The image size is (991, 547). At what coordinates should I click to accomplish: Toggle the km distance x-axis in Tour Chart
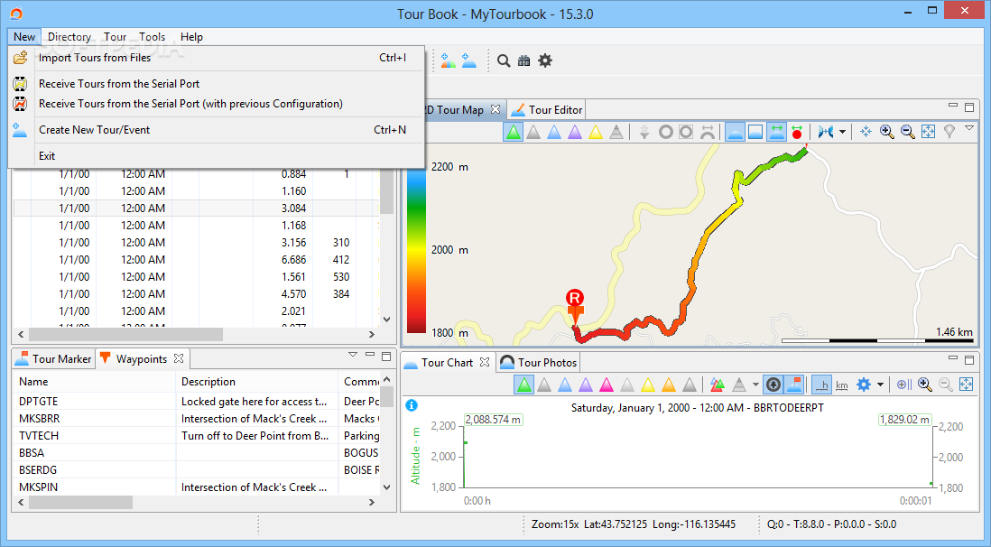click(x=842, y=385)
